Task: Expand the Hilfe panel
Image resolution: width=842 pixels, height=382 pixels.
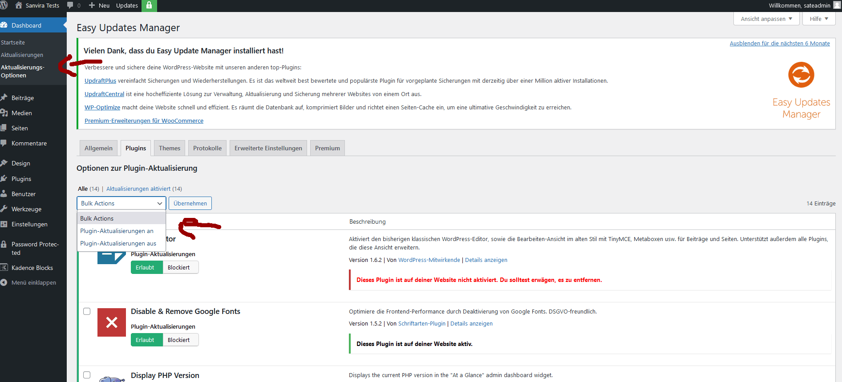Action: pos(819,19)
